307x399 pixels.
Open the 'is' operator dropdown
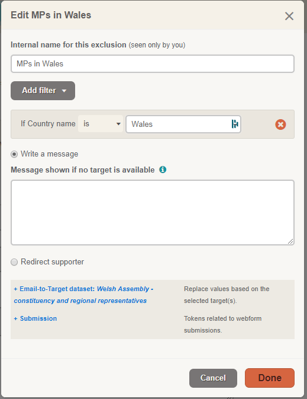[101, 124]
